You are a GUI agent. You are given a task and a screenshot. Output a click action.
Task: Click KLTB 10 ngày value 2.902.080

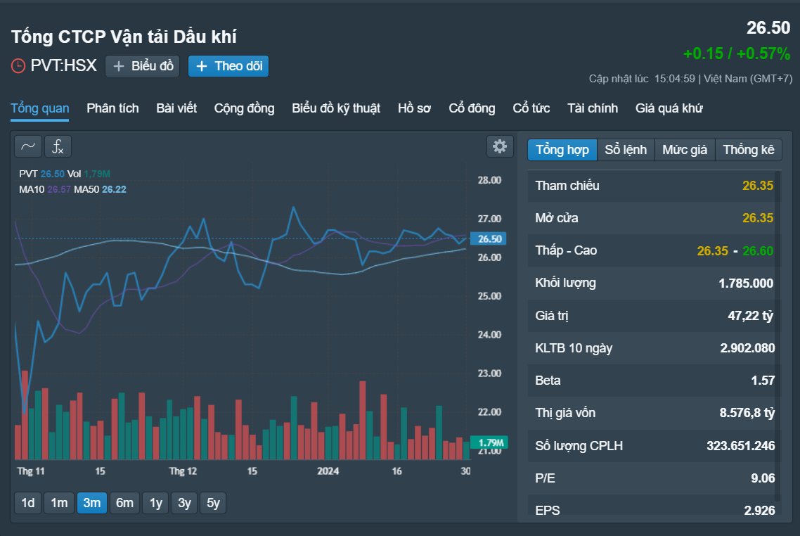747,348
